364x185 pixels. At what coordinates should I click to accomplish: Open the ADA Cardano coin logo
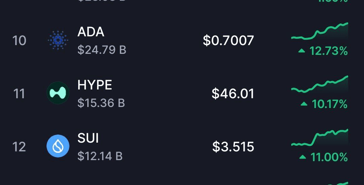pyautogui.click(x=58, y=40)
